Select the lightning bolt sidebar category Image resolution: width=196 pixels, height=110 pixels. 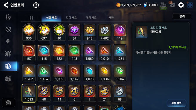(8, 41)
